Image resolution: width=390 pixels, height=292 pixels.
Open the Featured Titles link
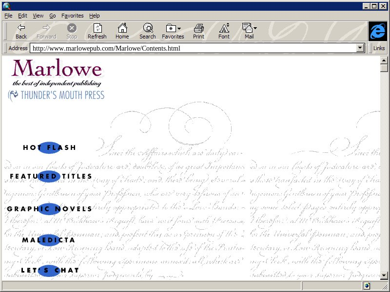click(51, 176)
